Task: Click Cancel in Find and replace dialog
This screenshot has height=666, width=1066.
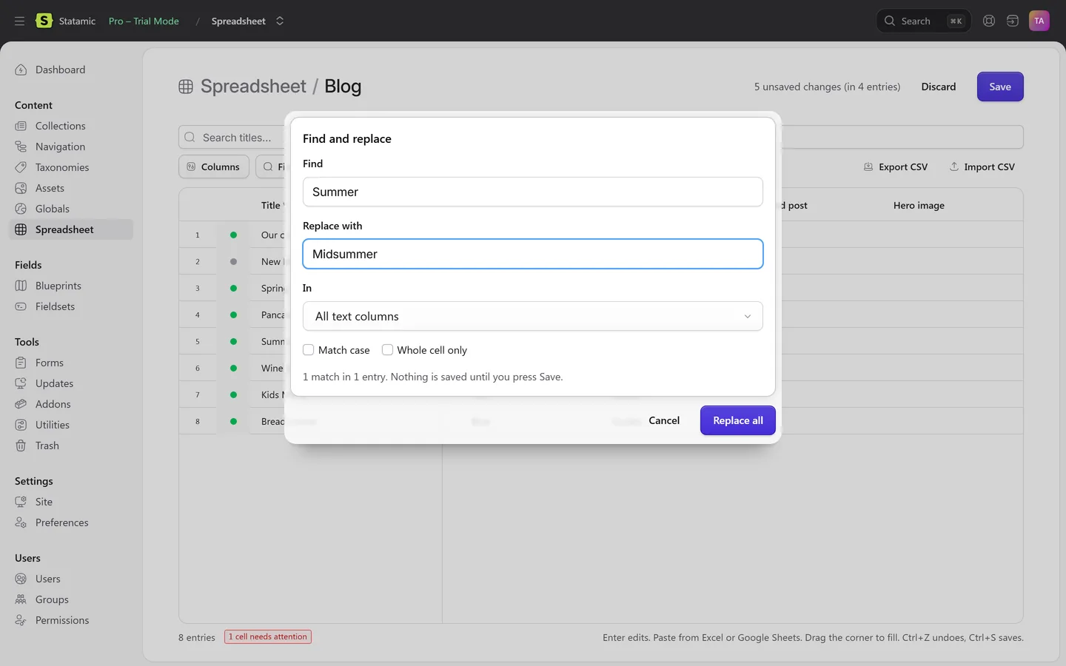Action: pos(664,420)
